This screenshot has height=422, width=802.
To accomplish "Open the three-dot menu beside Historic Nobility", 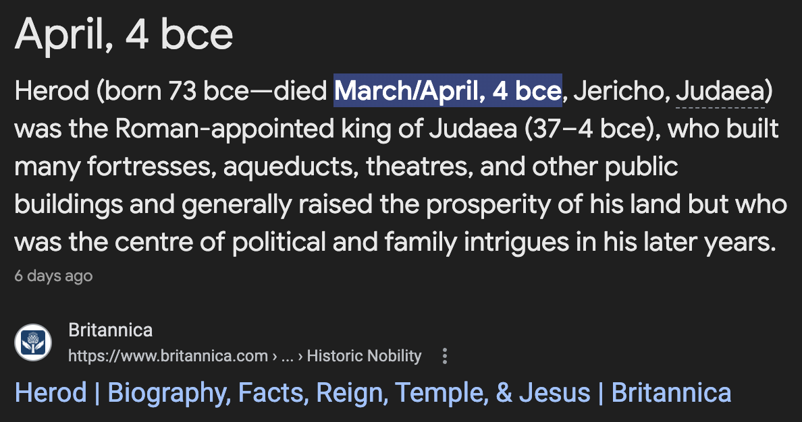I will click(x=444, y=356).
